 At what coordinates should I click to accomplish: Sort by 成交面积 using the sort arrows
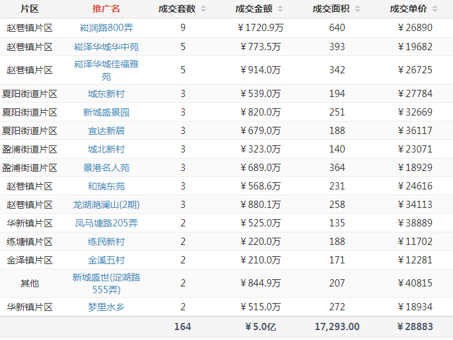tap(358, 9)
